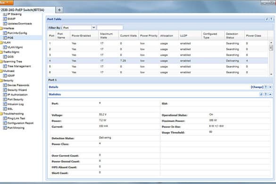This screenshot has width=276, height=184.
Task: Click the Spanning Tree folder
Action: 11,61
